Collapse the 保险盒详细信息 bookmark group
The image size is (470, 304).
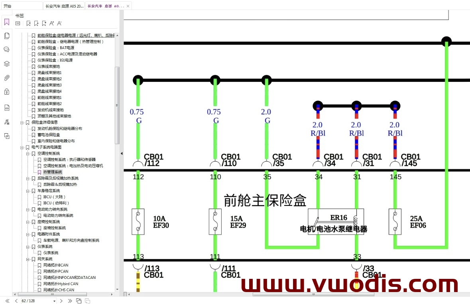(x=22, y=123)
